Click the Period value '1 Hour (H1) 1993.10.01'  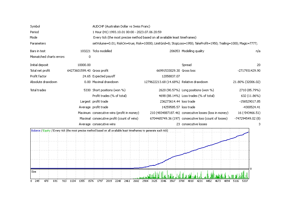pyautogui.click(x=127, y=32)
